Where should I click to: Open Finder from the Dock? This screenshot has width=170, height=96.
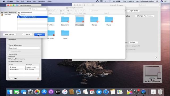pos(10,92)
